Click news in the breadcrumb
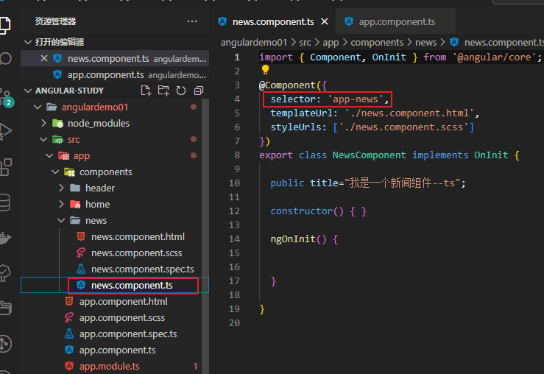The image size is (544, 374). [x=425, y=42]
